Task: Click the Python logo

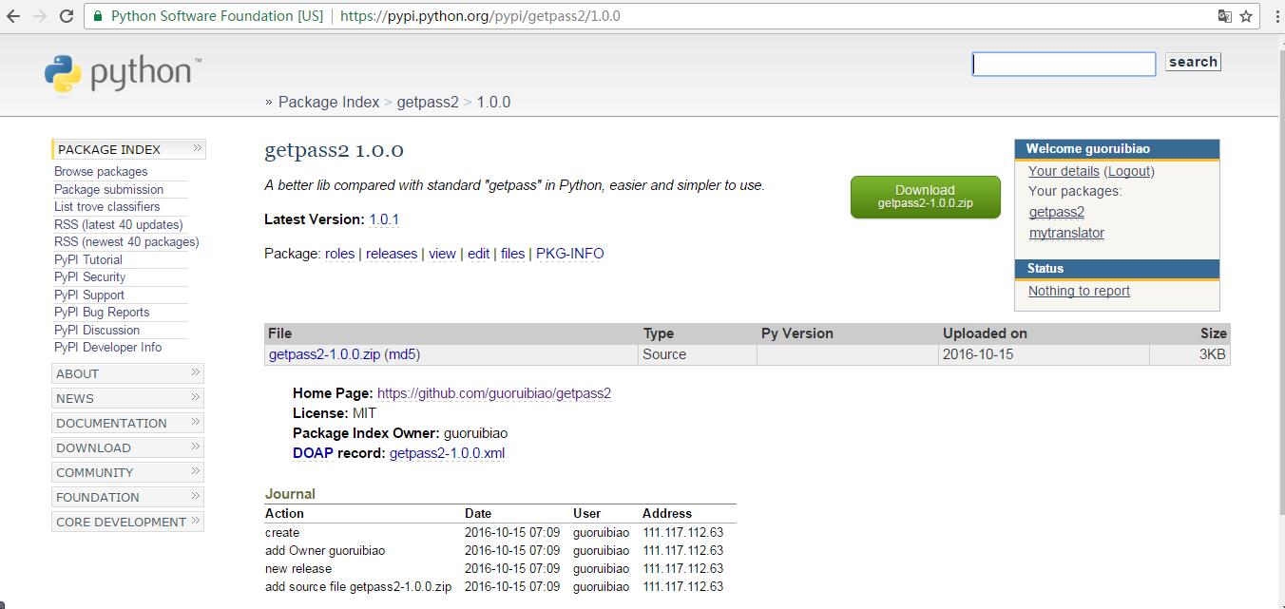Action: pos(123,74)
